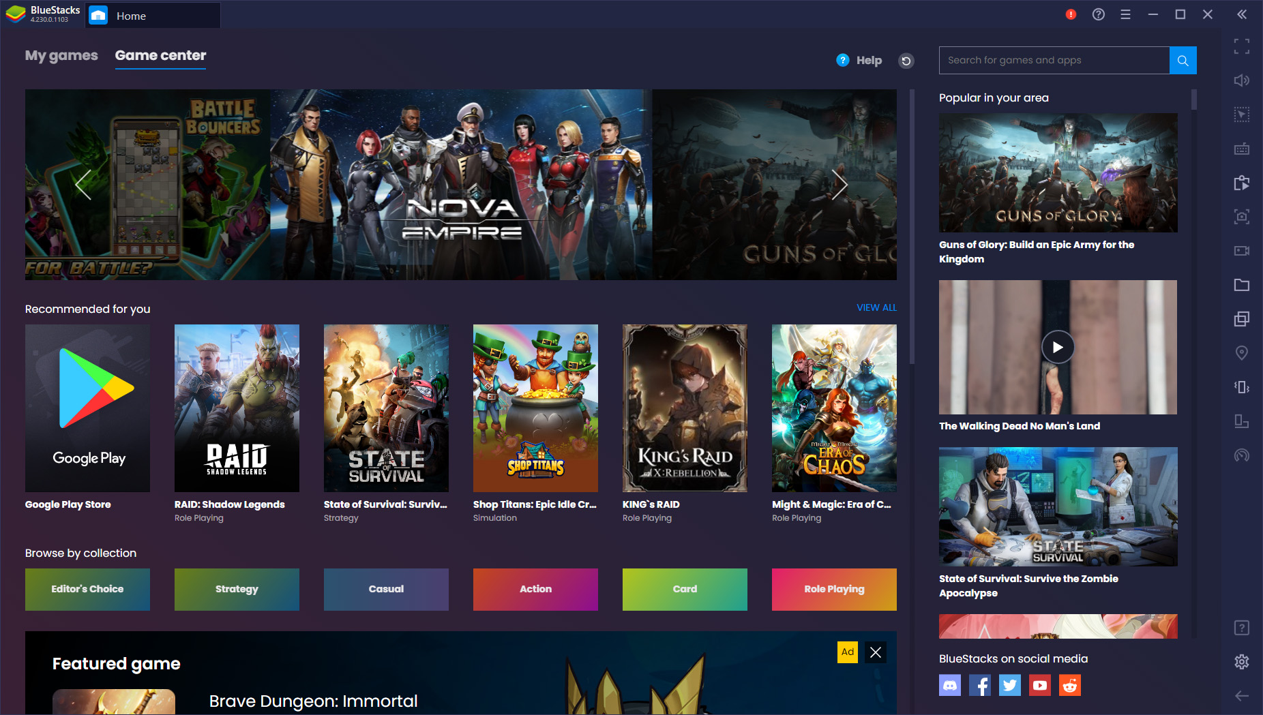Viewport: 1263px width, 715px height.
Task: Open the sidebar help question box icon
Action: (x=1242, y=628)
